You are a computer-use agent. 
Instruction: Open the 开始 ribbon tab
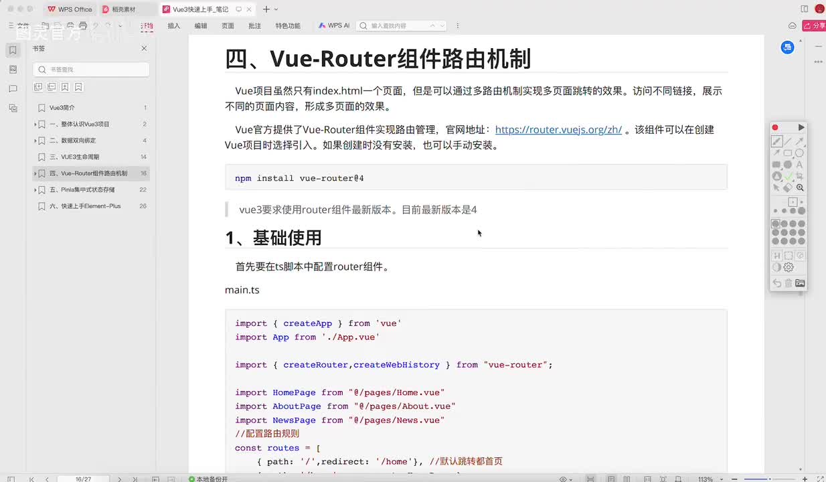pos(147,25)
